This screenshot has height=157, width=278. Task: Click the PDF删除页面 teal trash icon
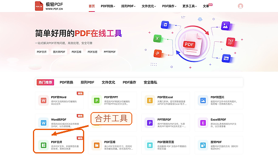150,145
